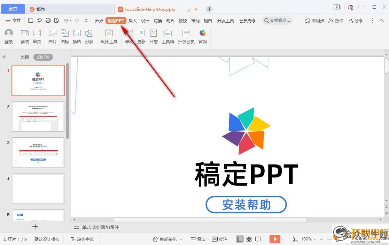The width and height of the screenshot is (389, 245).
Task: Expand slideshow play options dropdown arrow
Action: tap(283, 239)
